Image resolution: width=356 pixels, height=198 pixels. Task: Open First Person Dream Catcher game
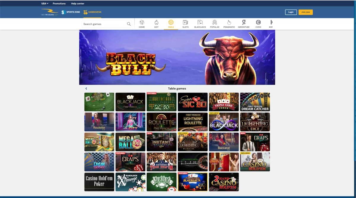[x=255, y=102]
